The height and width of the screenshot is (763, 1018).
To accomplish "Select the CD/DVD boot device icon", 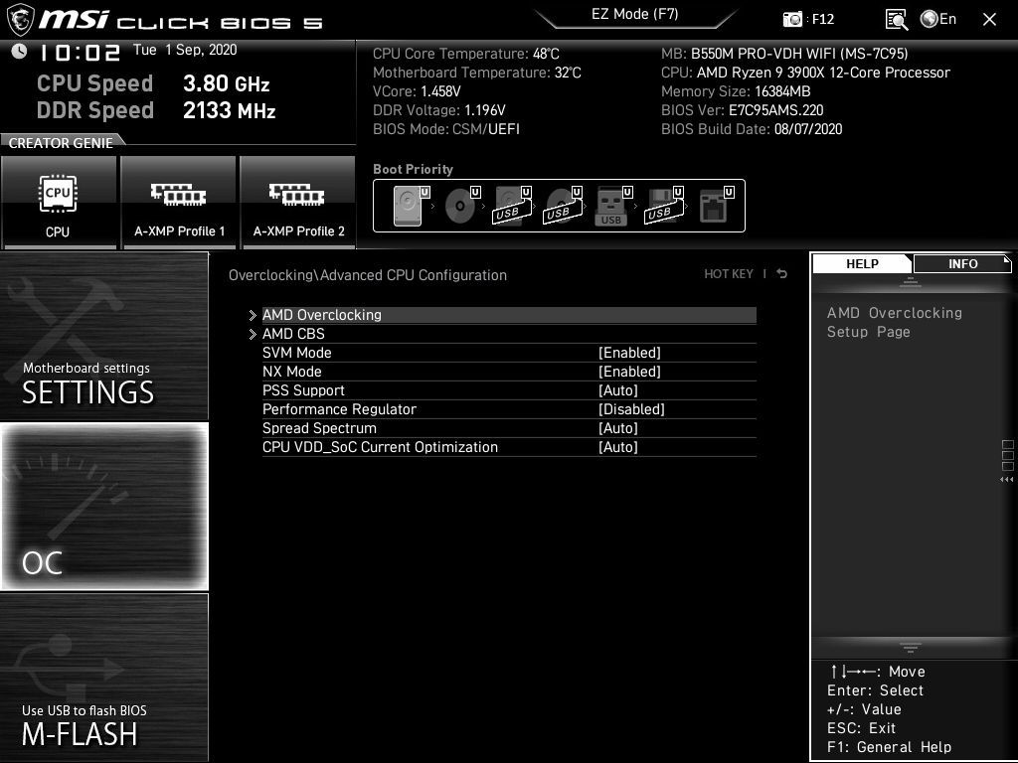I will coord(462,206).
